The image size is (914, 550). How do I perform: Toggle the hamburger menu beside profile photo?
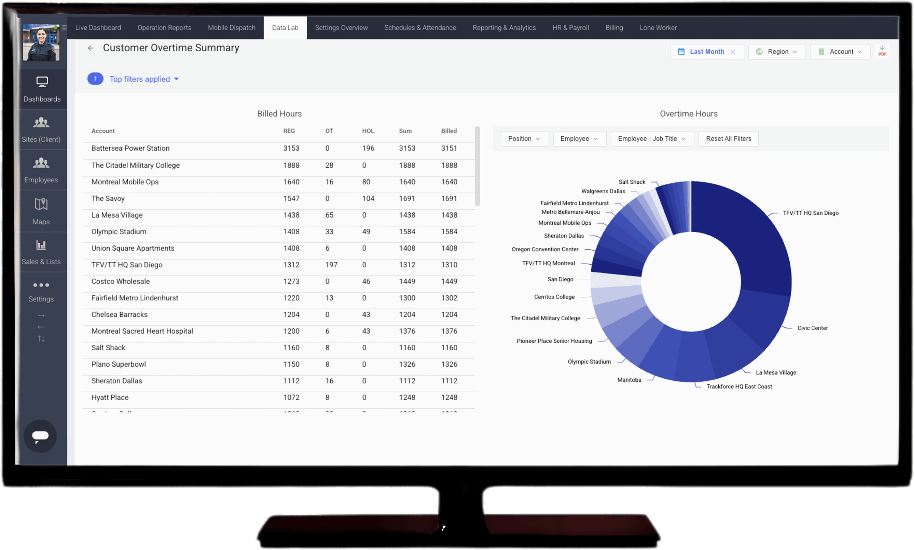click(64, 27)
